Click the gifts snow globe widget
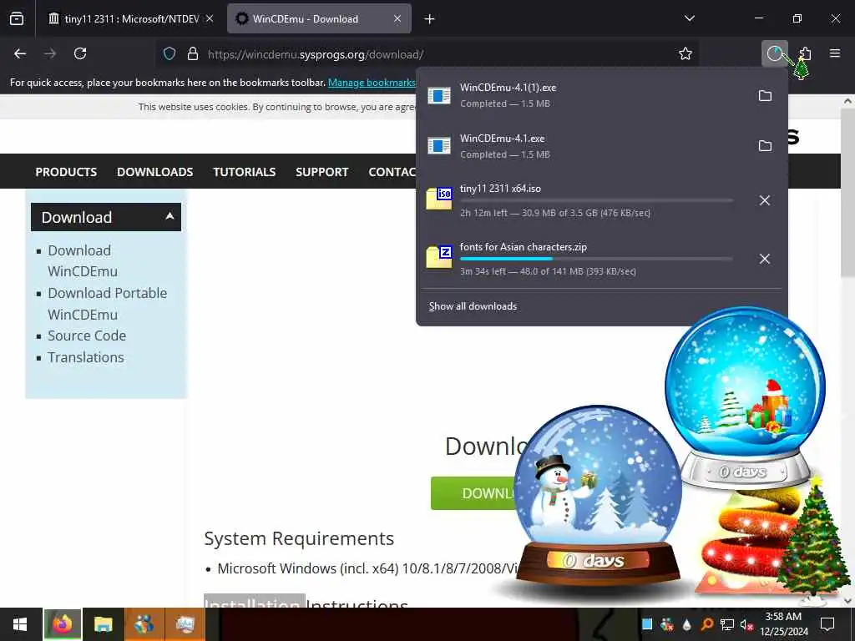Image resolution: width=855 pixels, height=641 pixels. click(745, 398)
